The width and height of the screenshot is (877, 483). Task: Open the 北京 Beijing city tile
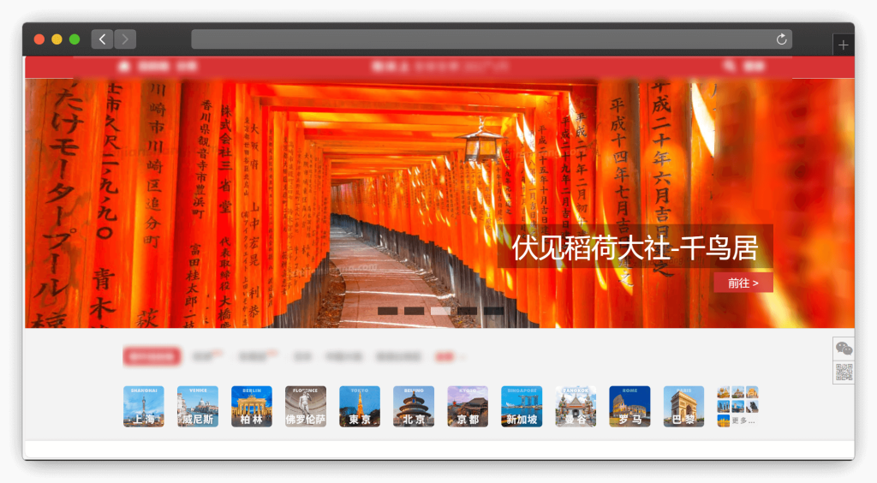point(414,407)
